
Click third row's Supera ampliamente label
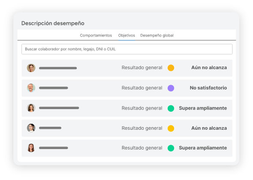tap(203, 108)
